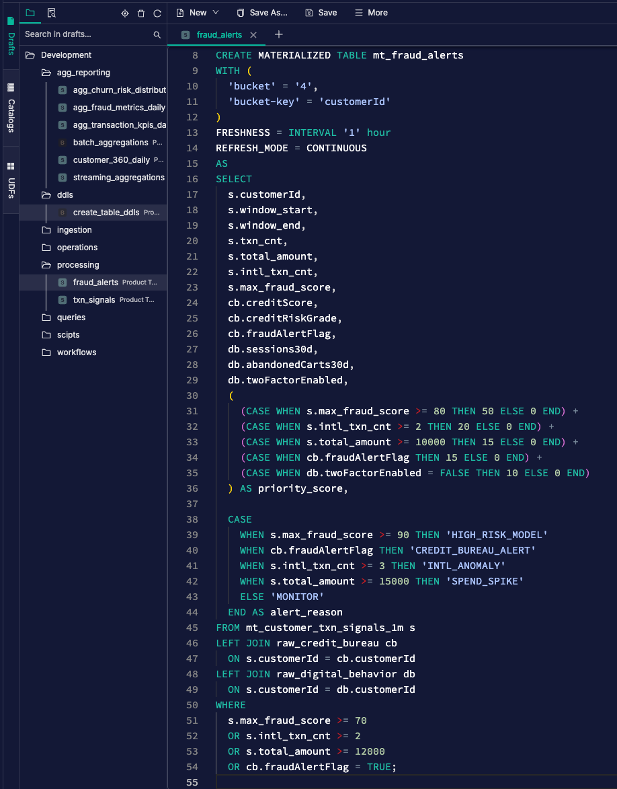Open the create_table_ddls draft file
This screenshot has width=617, height=789.
point(106,213)
